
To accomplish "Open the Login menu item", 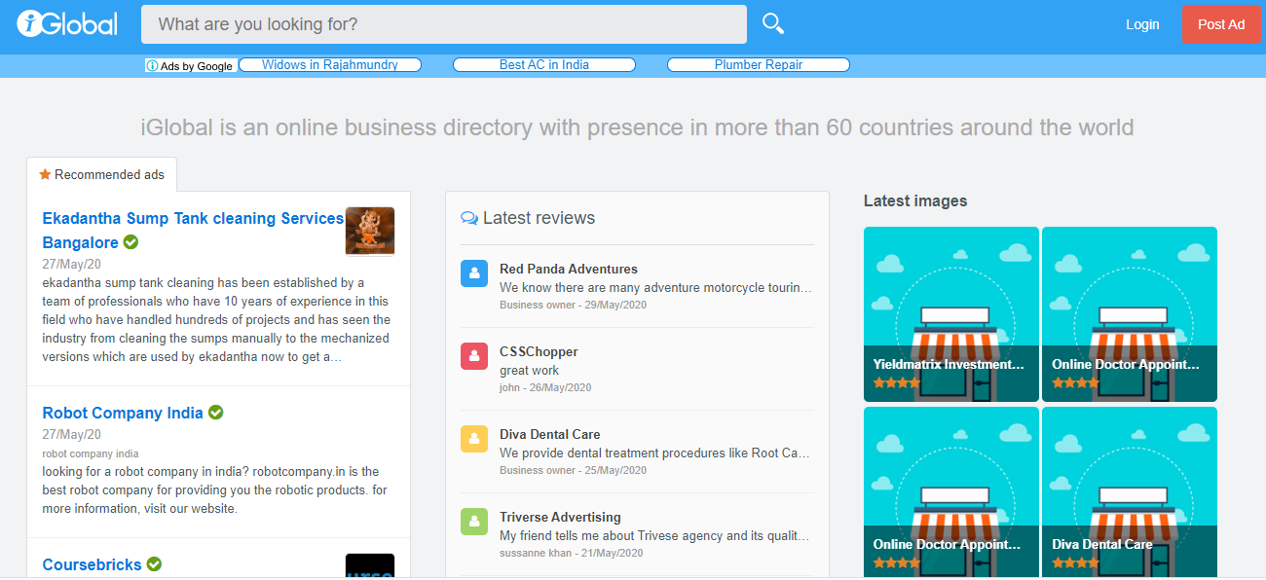I will (1142, 24).
